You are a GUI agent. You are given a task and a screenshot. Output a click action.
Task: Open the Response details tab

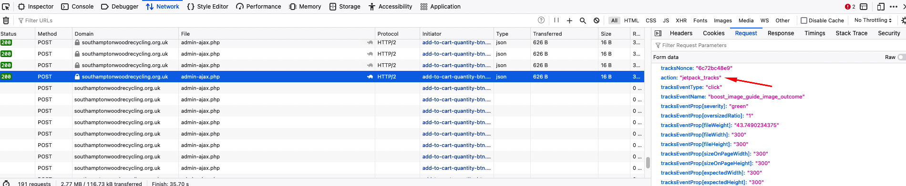coord(781,33)
